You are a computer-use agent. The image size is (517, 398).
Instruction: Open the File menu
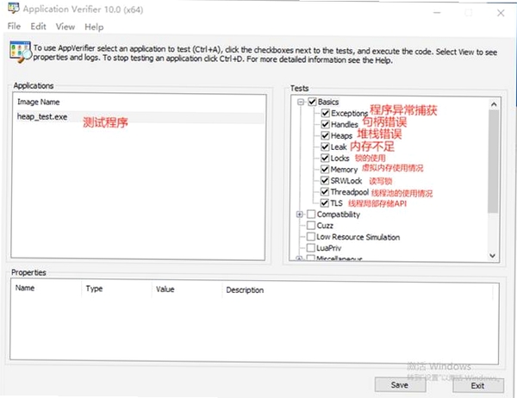point(14,26)
